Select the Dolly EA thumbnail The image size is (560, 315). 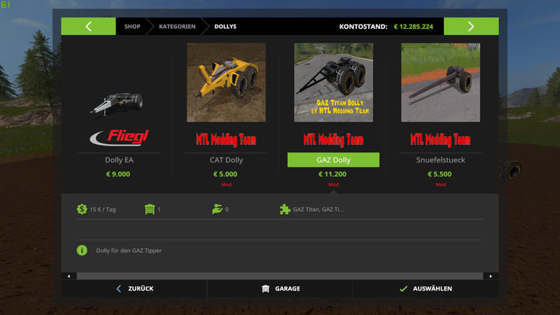coord(118,104)
